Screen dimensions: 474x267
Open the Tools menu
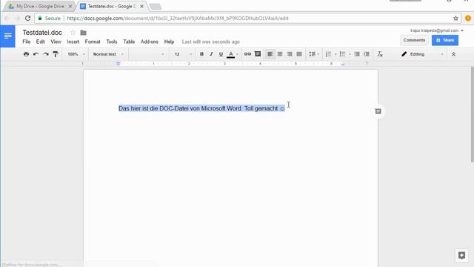tap(112, 42)
